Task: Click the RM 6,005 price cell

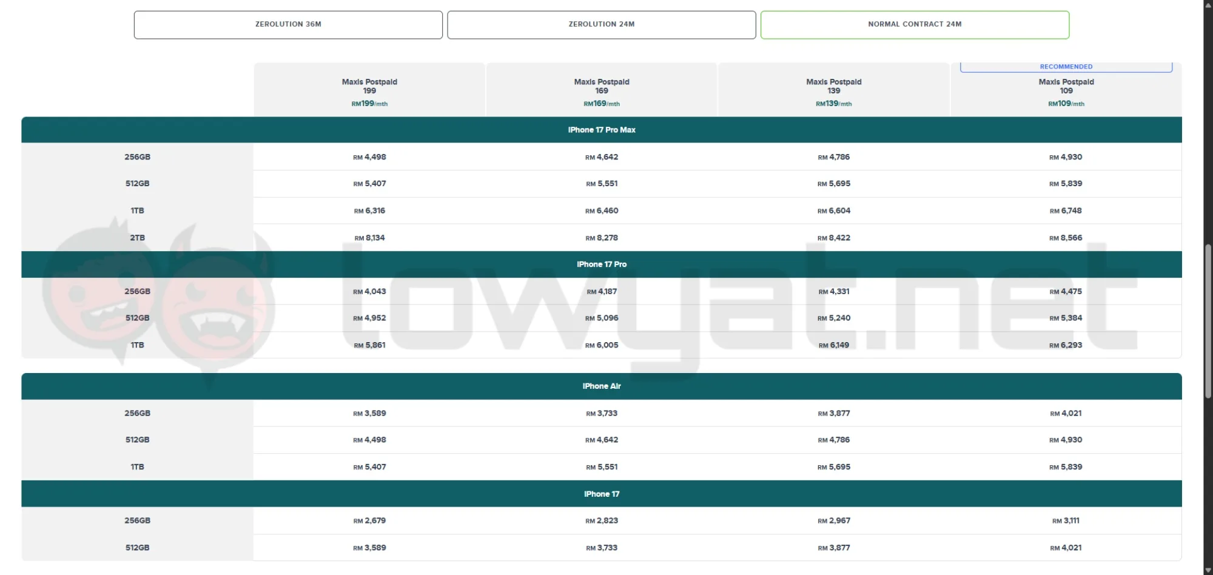Action: tap(602, 346)
